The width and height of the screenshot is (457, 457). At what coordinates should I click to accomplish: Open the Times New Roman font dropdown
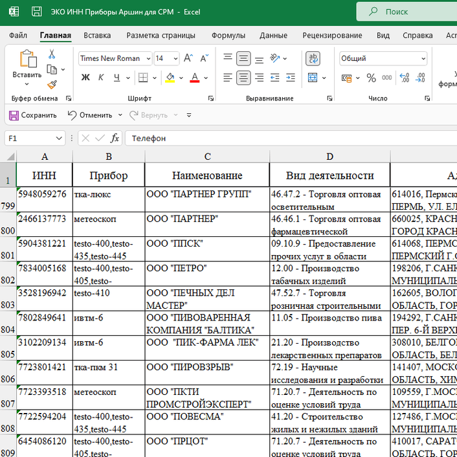click(x=148, y=59)
